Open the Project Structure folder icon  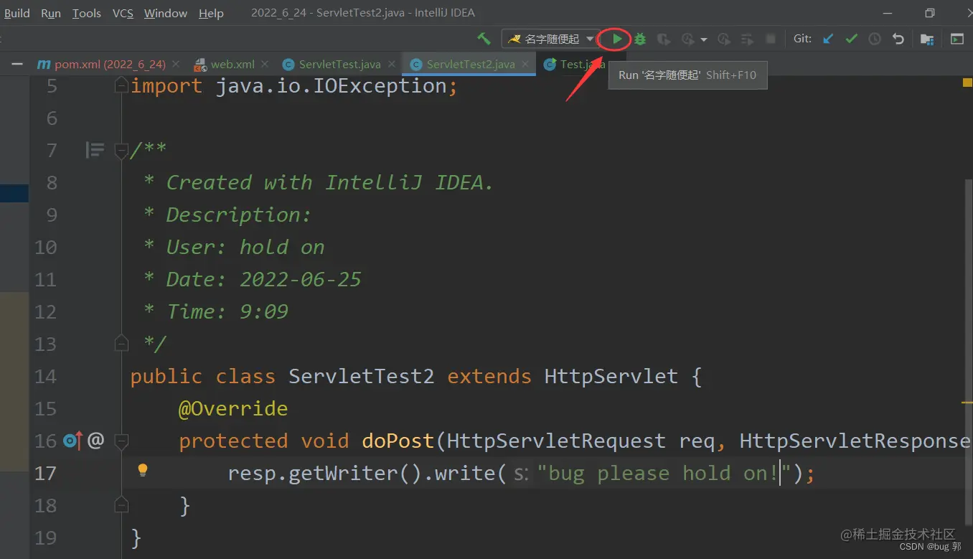point(927,39)
